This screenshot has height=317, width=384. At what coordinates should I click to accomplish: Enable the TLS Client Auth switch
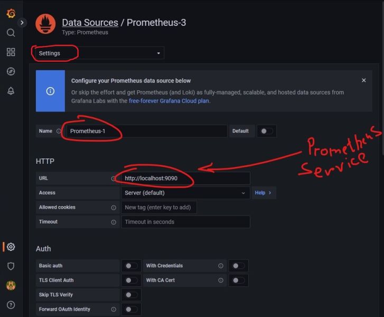pos(132,280)
